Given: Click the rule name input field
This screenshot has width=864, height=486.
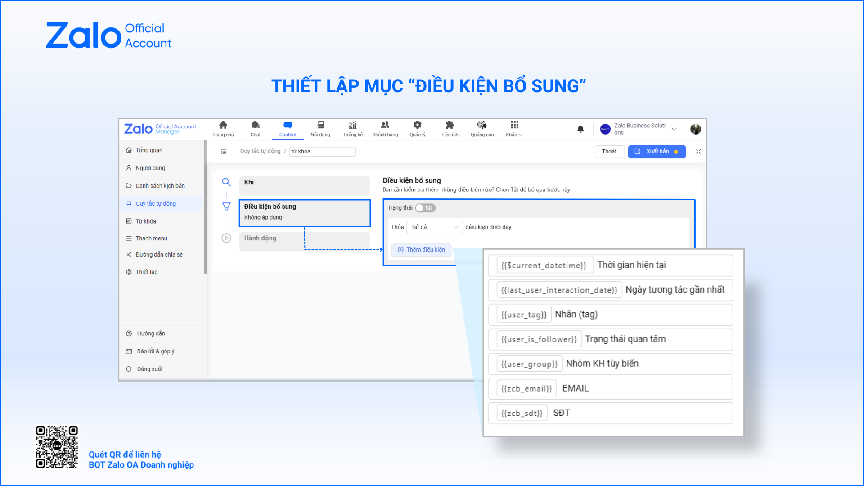Looking at the screenshot, I should point(322,152).
